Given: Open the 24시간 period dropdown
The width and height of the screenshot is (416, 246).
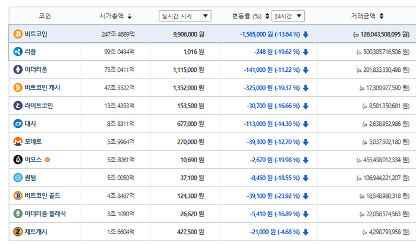Looking at the screenshot, I should point(288,16).
